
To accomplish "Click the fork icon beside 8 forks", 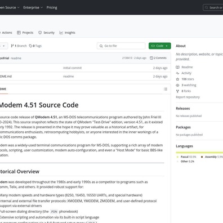I will point(177,91).
